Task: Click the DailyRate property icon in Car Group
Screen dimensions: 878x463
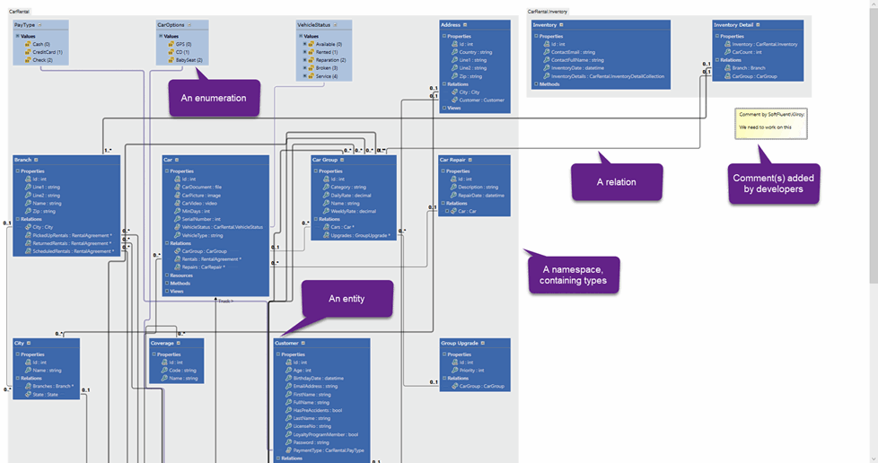Action: [325, 195]
